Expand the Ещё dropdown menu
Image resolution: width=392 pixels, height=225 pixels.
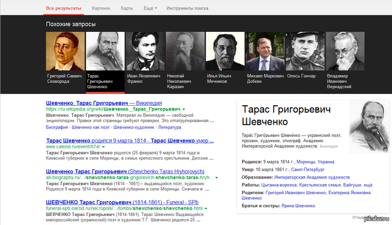click(150, 8)
